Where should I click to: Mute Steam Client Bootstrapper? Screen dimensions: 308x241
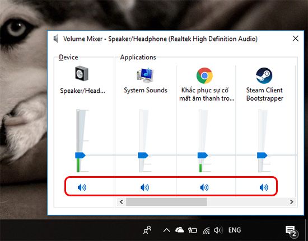coord(264,187)
